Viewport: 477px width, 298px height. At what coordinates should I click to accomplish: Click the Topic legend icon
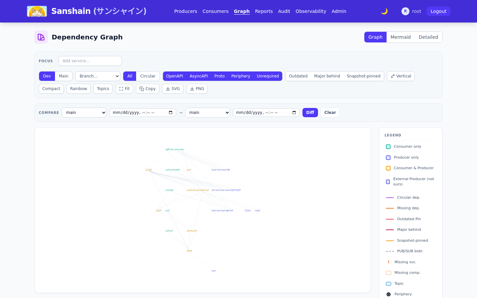[389, 284]
